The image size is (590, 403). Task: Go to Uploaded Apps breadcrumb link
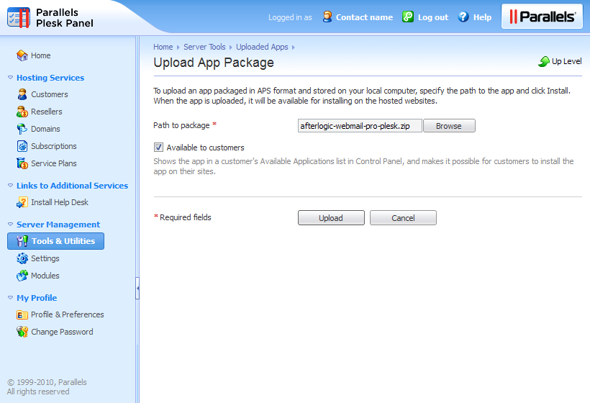pyautogui.click(x=262, y=47)
